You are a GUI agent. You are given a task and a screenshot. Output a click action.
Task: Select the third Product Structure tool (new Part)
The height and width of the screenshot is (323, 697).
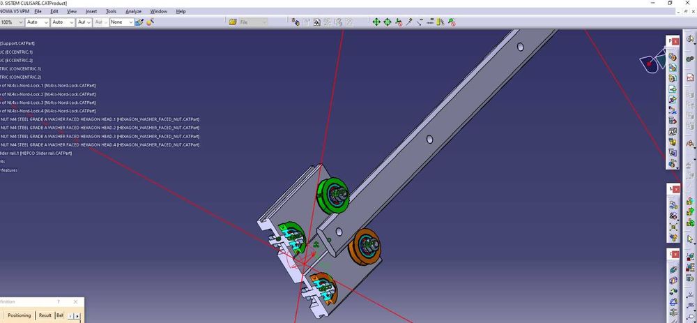coord(673,78)
